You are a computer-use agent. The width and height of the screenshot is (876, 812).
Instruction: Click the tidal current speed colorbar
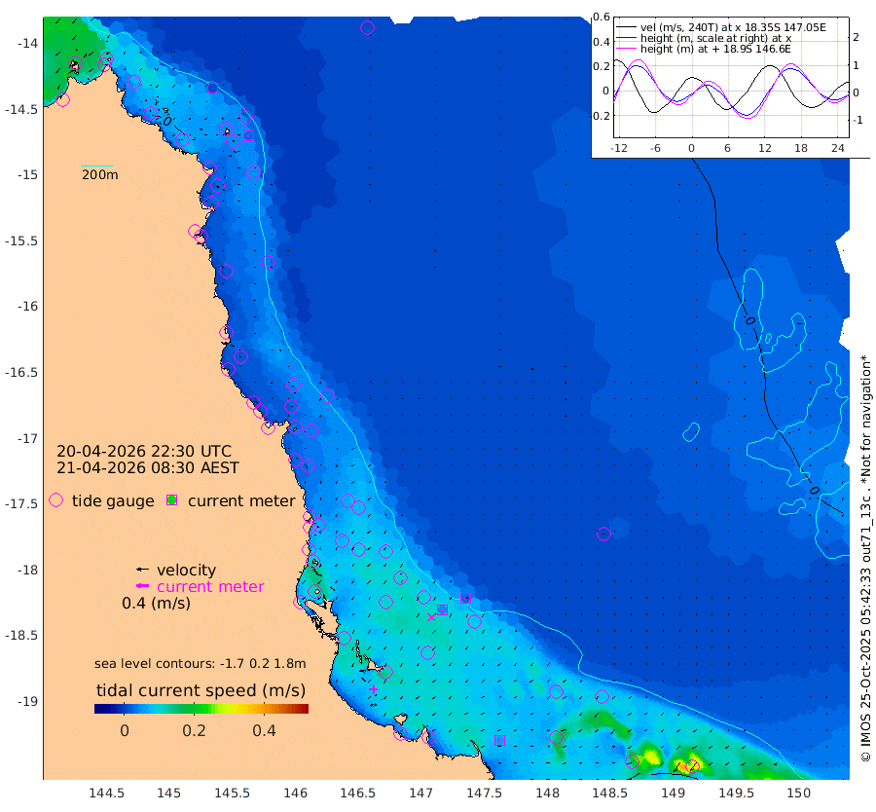(201, 709)
